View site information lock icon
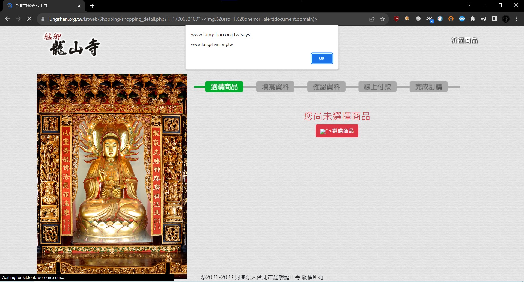Screen dimensions: 524x282 coord(43,19)
